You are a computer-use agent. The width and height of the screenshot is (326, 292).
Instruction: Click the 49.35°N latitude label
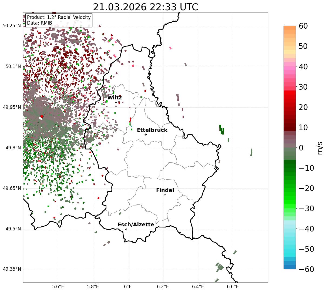coord(12,269)
